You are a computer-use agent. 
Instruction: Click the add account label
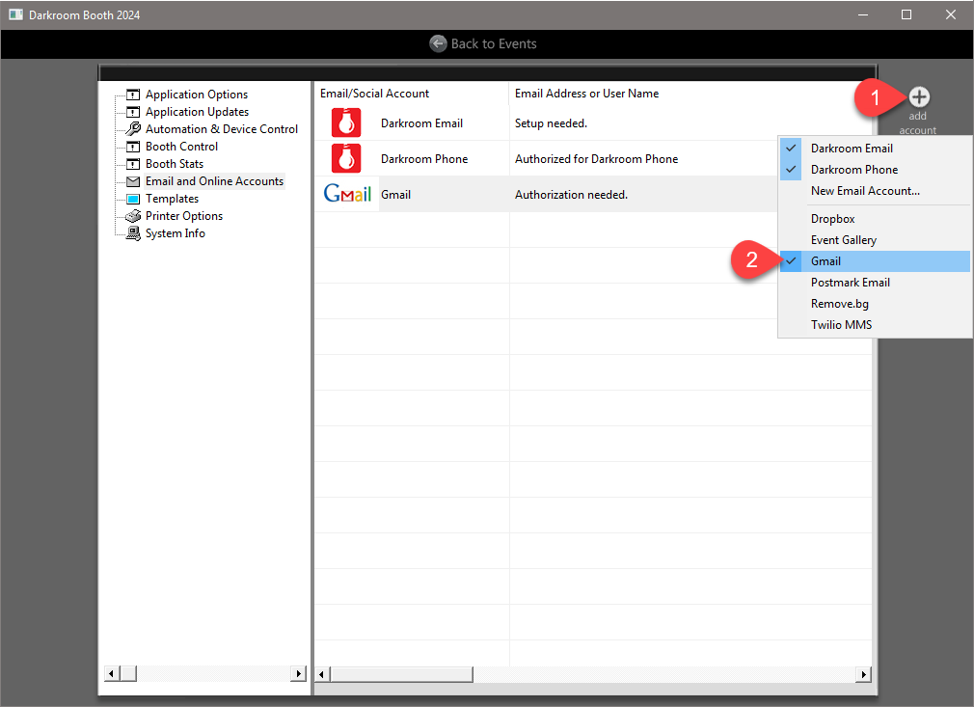pos(917,123)
